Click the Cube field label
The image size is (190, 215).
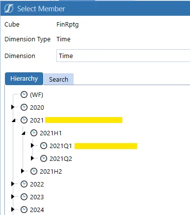pyautogui.click(x=12, y=25)
